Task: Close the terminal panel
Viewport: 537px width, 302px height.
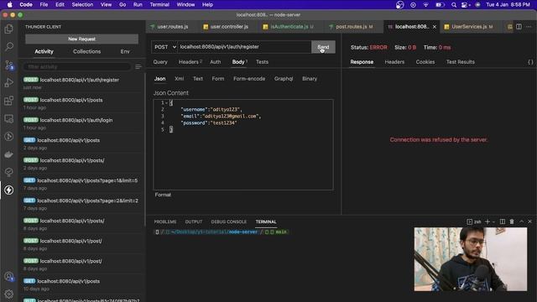Action: pyautogui.click(x=529, y=221)
